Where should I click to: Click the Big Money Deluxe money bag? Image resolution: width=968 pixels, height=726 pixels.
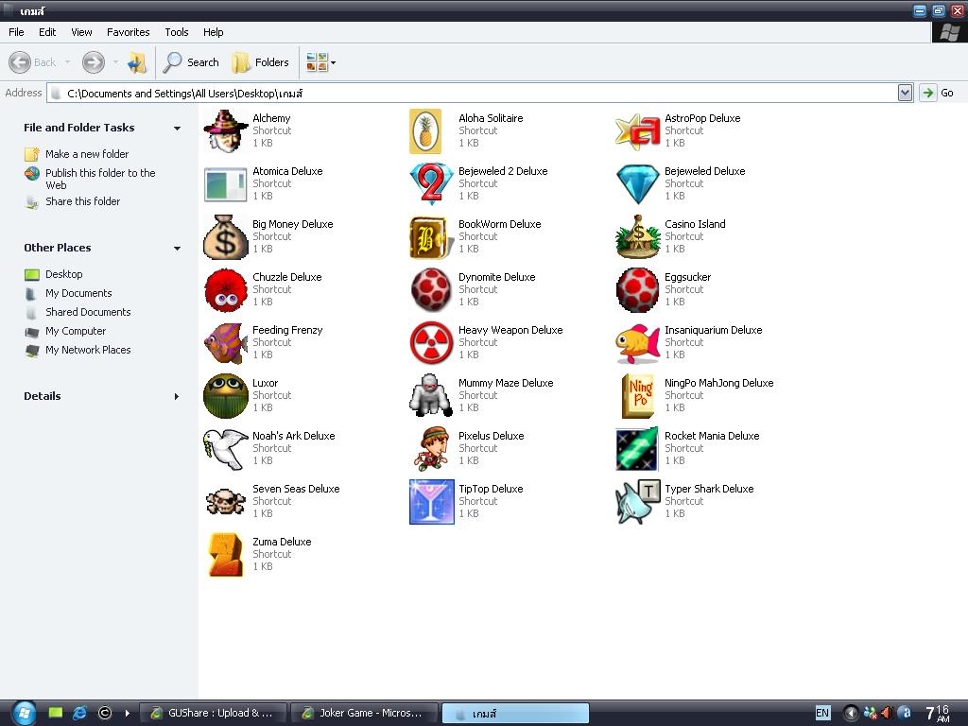point(225,237)
